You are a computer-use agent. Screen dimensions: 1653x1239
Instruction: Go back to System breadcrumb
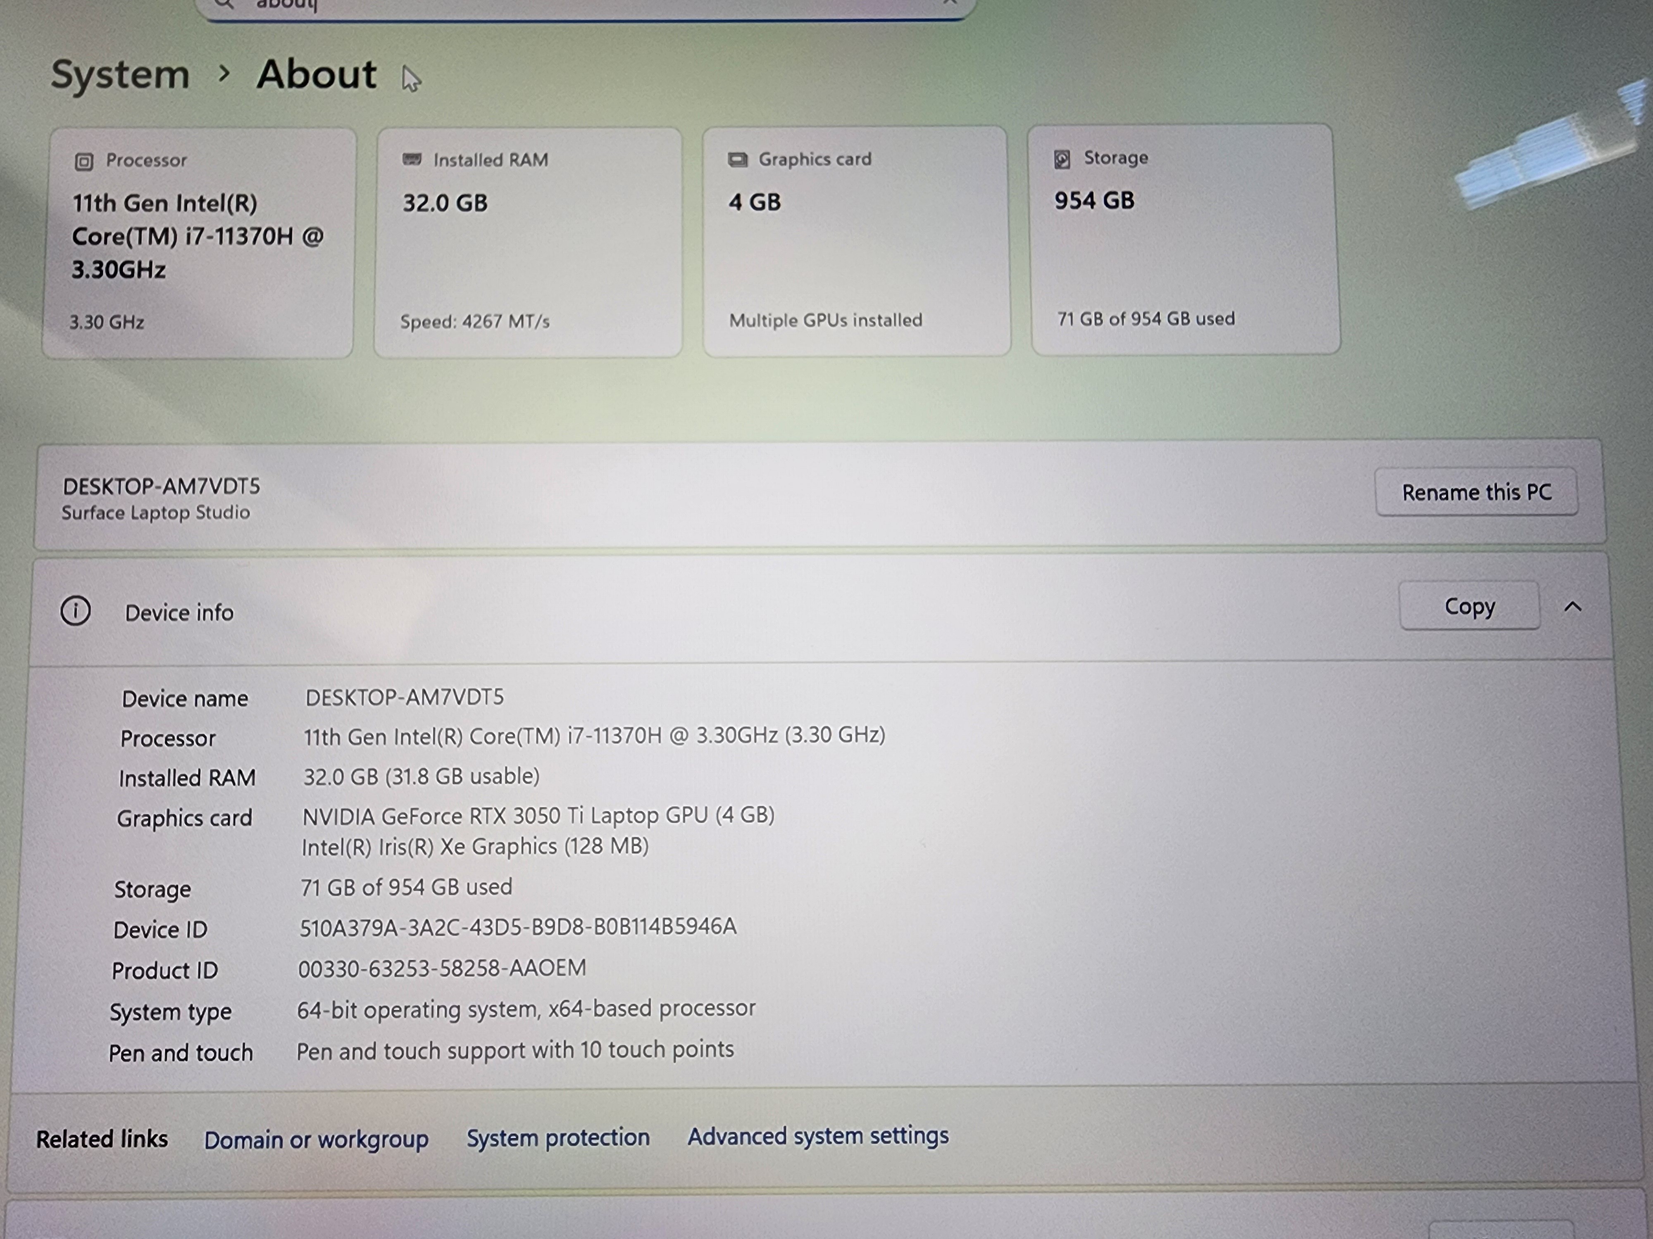coord(119,75)
